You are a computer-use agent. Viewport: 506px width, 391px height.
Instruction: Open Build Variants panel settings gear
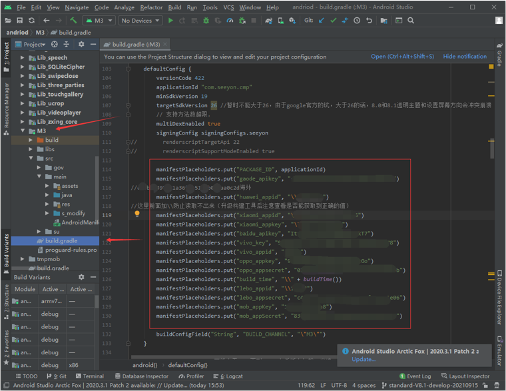[x=81, y=277]
